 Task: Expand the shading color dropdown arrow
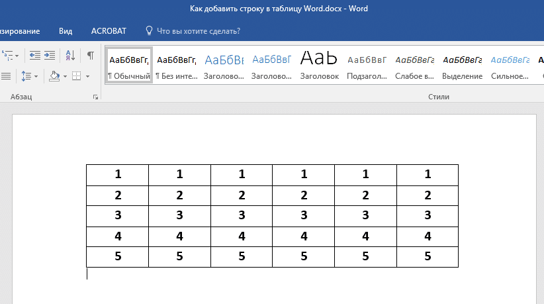coord(65,77)
